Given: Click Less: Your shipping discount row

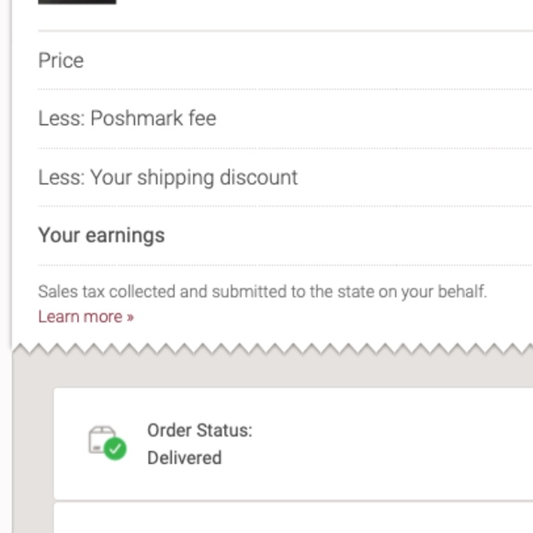Looking at the screenshot, I should (x=286, y=177).
